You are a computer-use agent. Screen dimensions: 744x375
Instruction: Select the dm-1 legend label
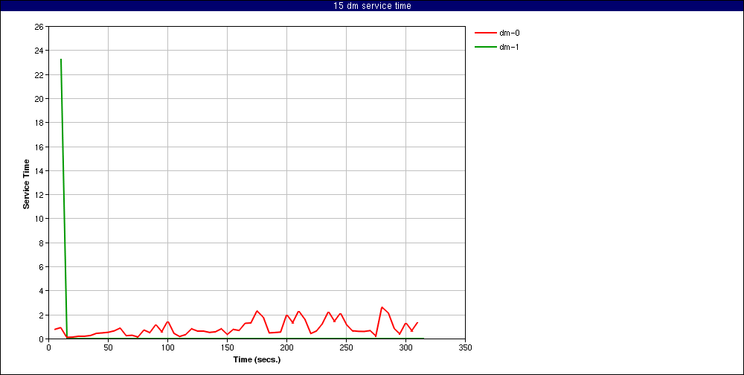(510, 47)
